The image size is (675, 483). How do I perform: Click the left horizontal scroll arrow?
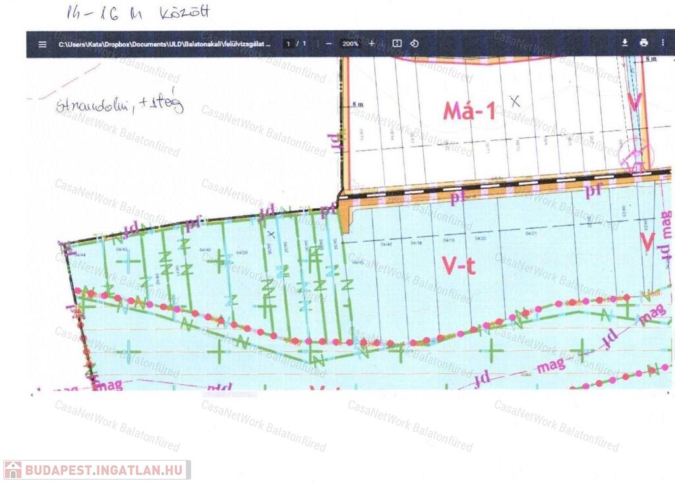pyautogui.click(x=32, y=394)
